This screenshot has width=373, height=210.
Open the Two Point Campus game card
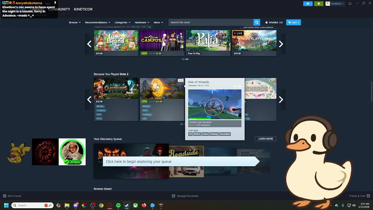[162, 43]
